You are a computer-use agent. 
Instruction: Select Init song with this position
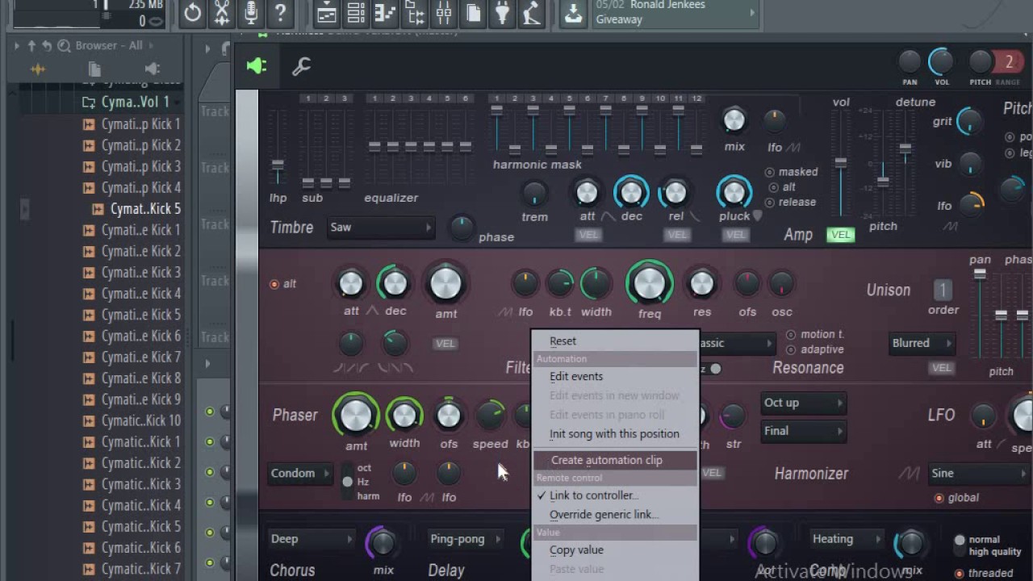[616, 433]
